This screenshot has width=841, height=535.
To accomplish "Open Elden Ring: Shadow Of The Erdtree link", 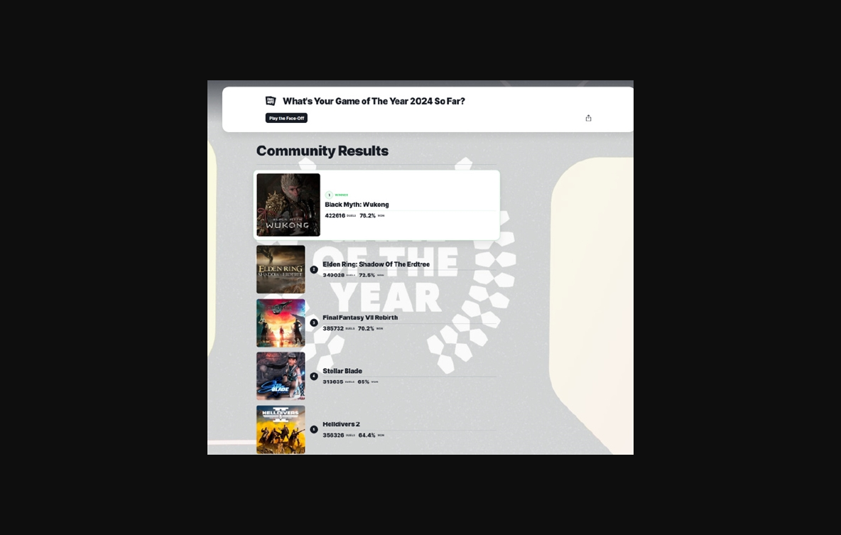I will tap(376, 264).
